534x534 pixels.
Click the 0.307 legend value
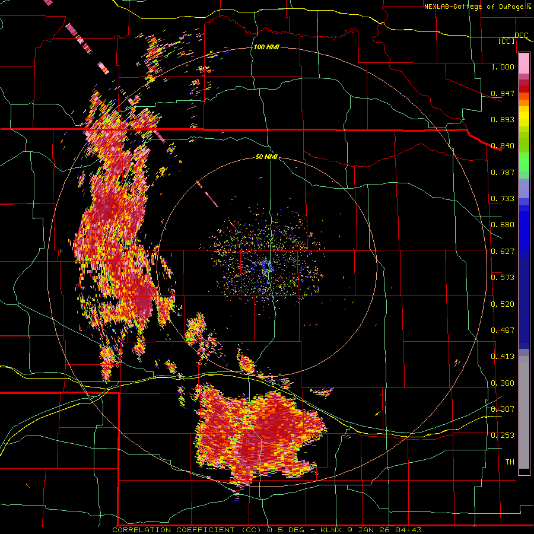503,409
